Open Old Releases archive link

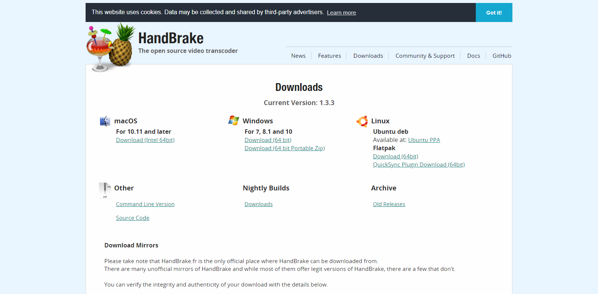(389, 204)
